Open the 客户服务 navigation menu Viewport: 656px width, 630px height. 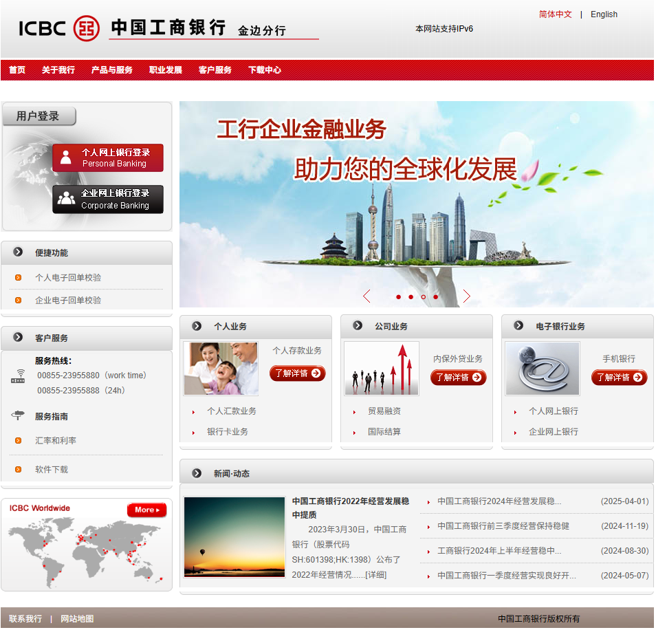coord(215,70)
